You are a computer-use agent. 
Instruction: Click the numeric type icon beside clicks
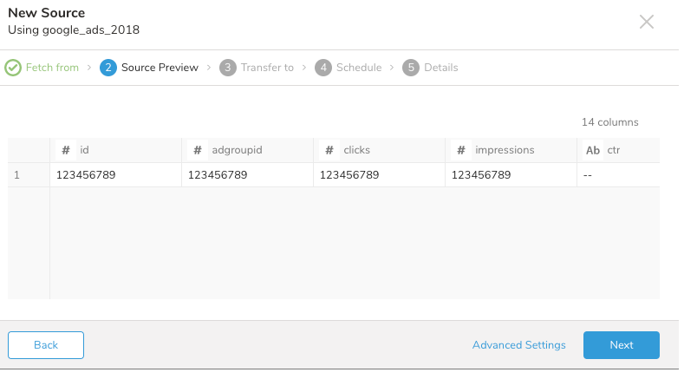329,150
